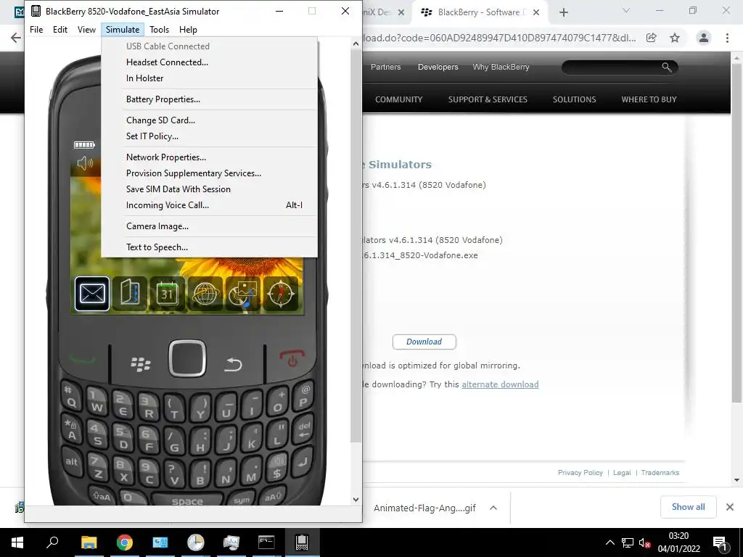The image size is (743, 557).
Task: Open the Chrome tab search chevron
Action: click(626, 11)
